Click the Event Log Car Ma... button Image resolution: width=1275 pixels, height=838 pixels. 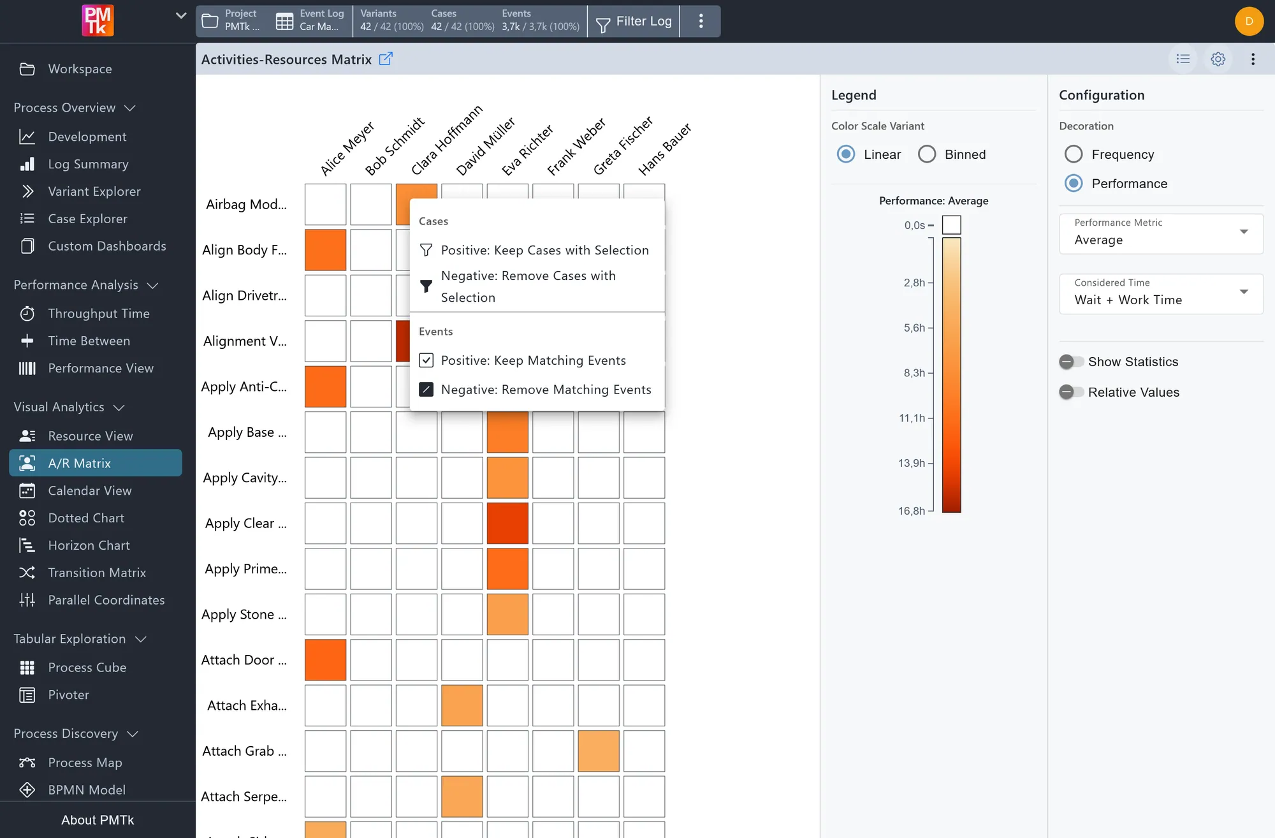310,21
